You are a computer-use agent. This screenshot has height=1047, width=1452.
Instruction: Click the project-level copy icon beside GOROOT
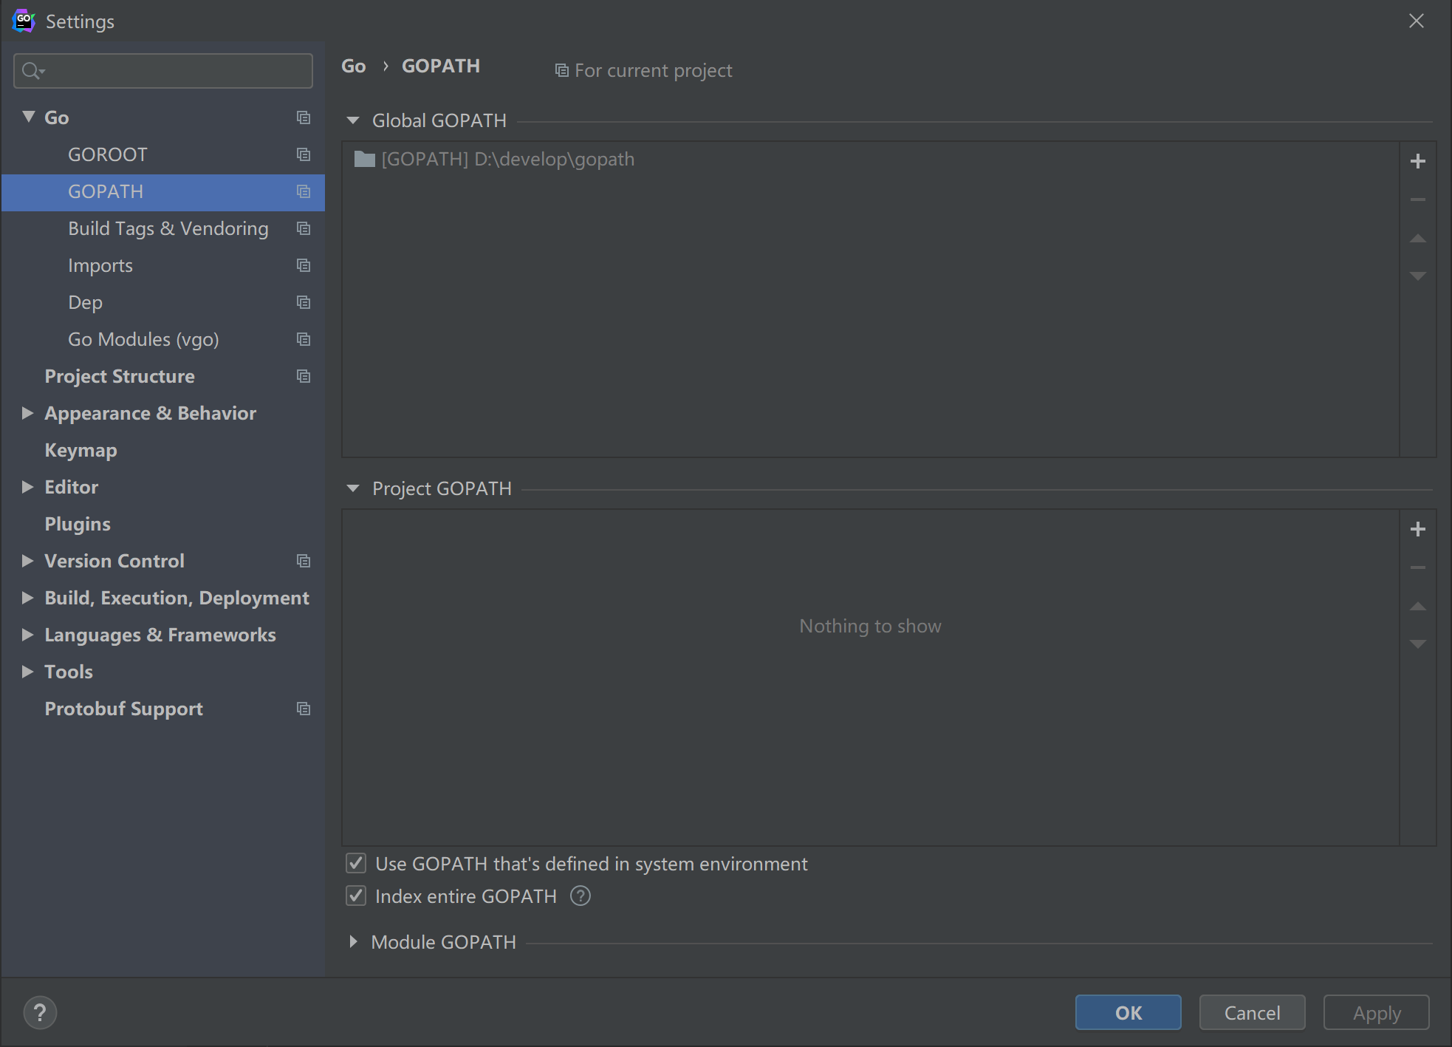(303, 154)
